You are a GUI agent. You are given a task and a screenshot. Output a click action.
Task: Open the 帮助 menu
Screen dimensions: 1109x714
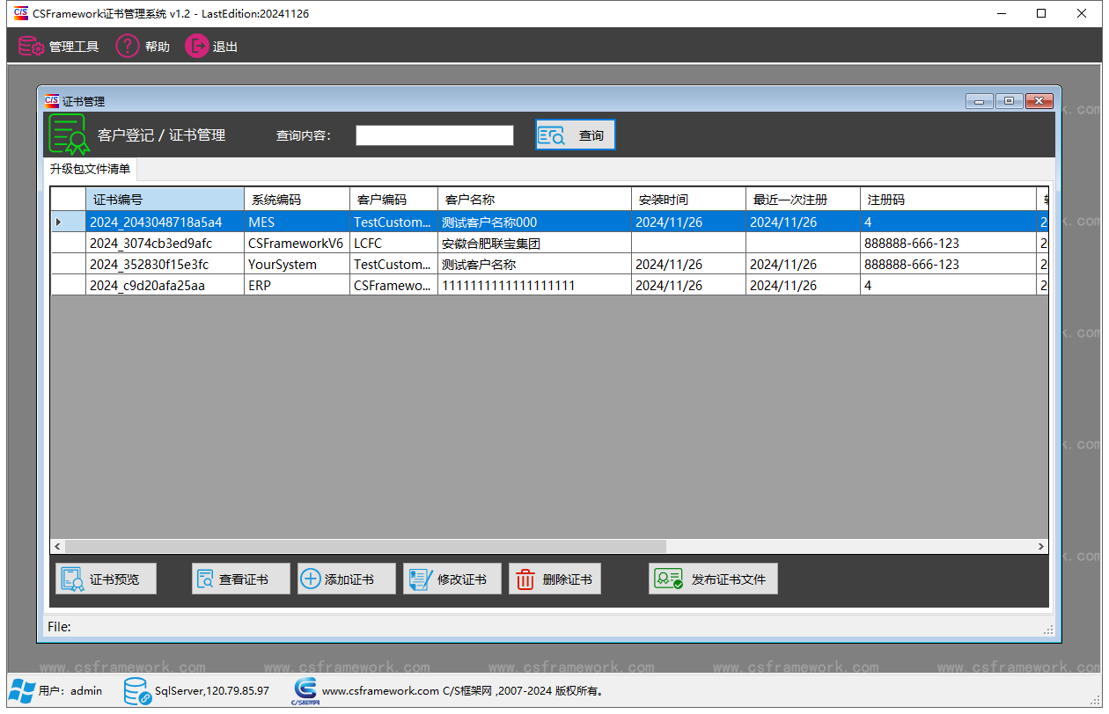coord(143,47)
